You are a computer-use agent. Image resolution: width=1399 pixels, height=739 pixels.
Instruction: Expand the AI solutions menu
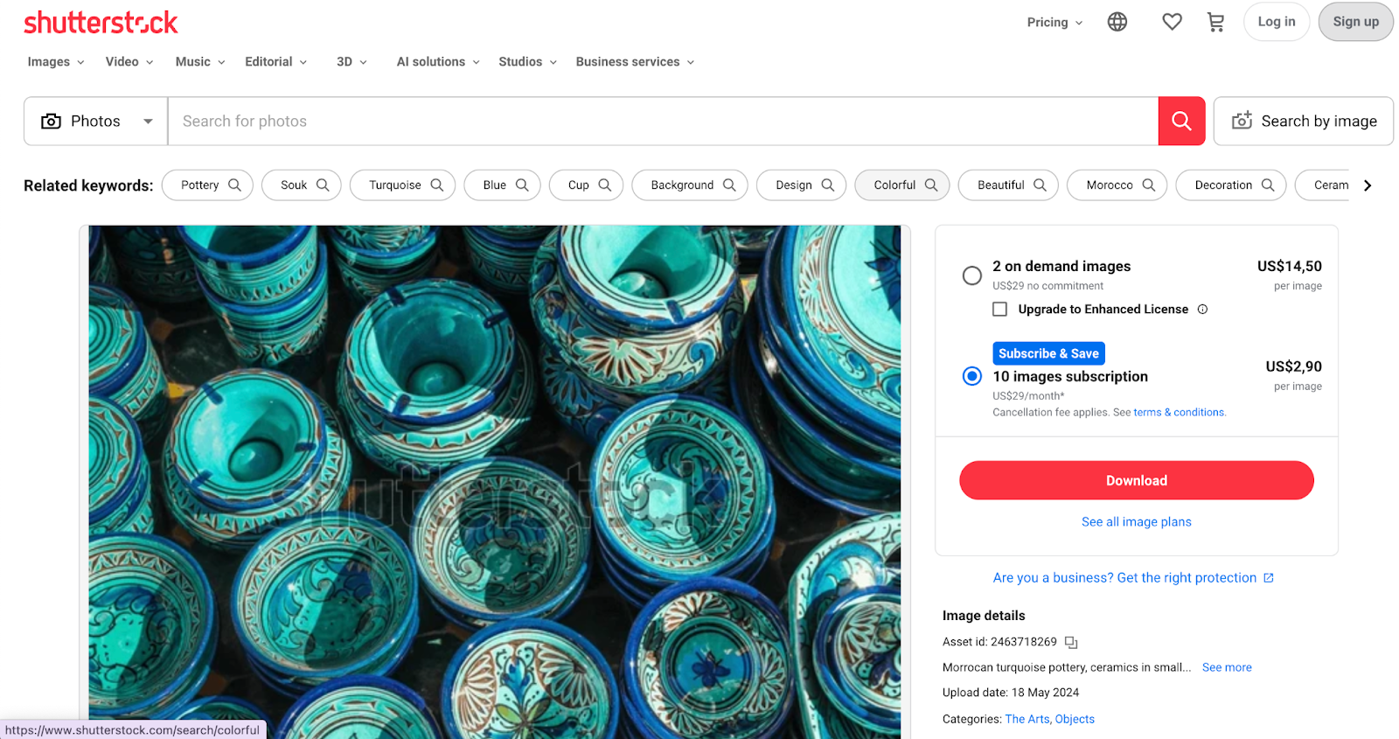pos(438,61)
